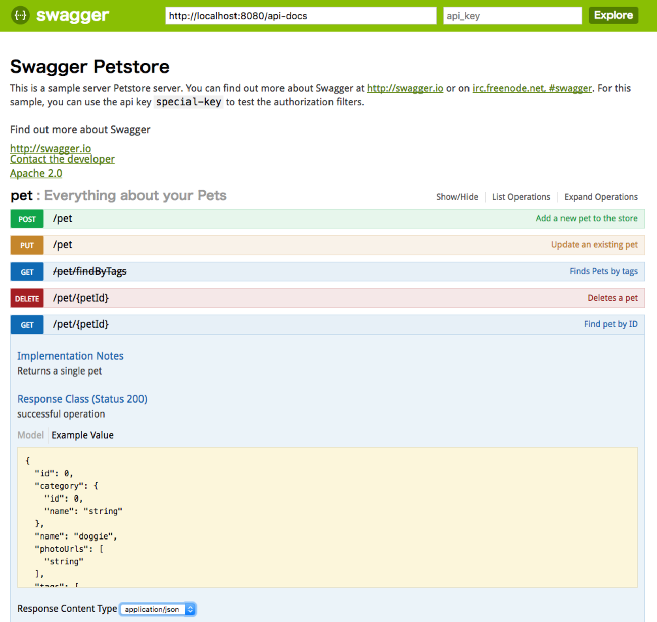657x622 pixels.
Task: Click the orange PUT method badge
Action: click(27, 245)
